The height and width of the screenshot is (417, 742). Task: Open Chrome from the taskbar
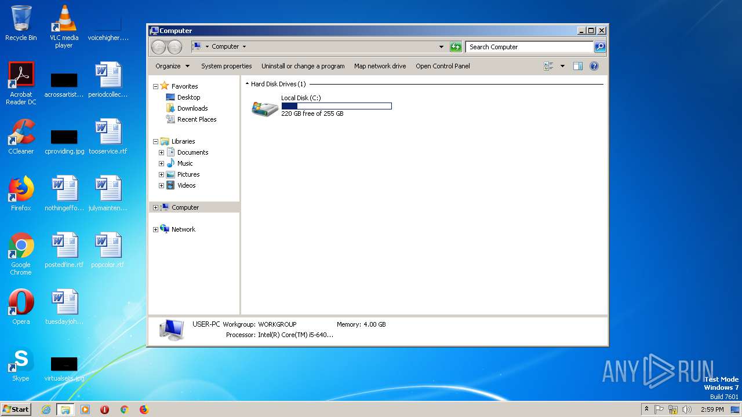[124, 409]
